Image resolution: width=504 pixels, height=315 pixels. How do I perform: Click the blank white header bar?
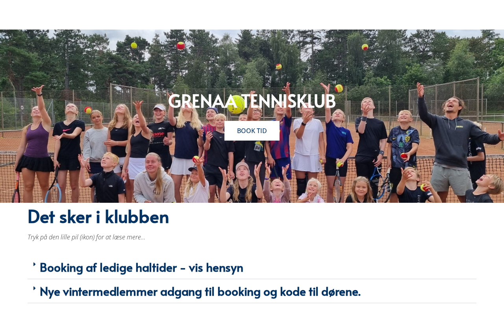coord(252,15)
